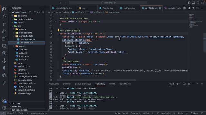Viewport: 206px width, 115px height.
Task: Switch to the Profile.jsx tab
Action: [x=106, y=8]
